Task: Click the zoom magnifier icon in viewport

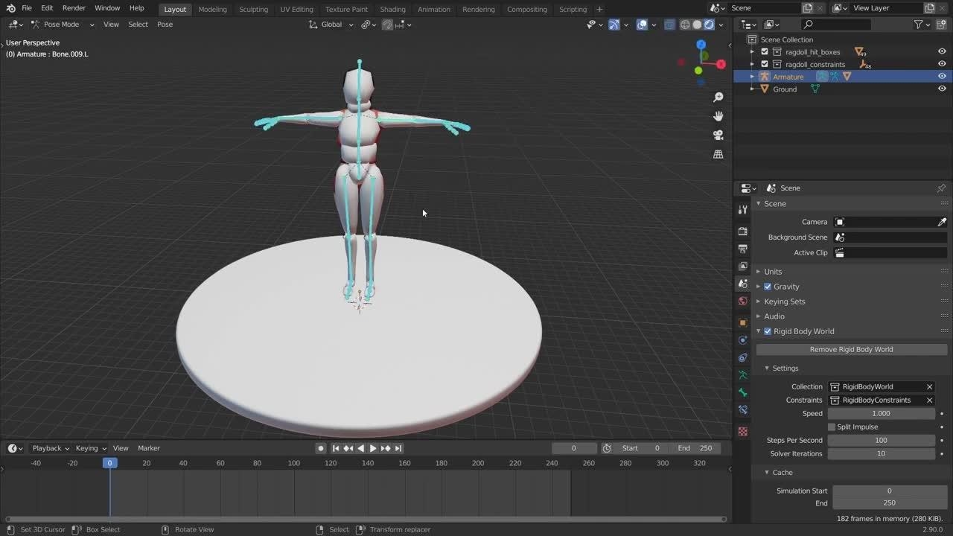Action: click(718, 98)
